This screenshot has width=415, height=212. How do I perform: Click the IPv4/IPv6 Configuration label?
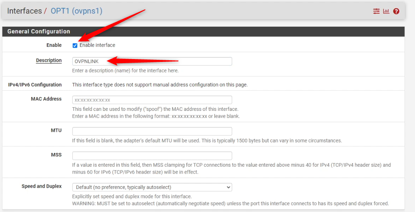35,85
